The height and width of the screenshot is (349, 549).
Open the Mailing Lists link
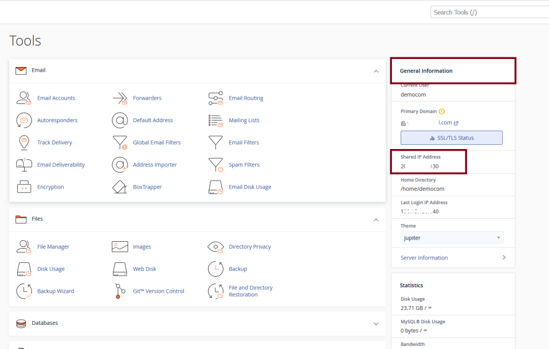coord(244,121)
